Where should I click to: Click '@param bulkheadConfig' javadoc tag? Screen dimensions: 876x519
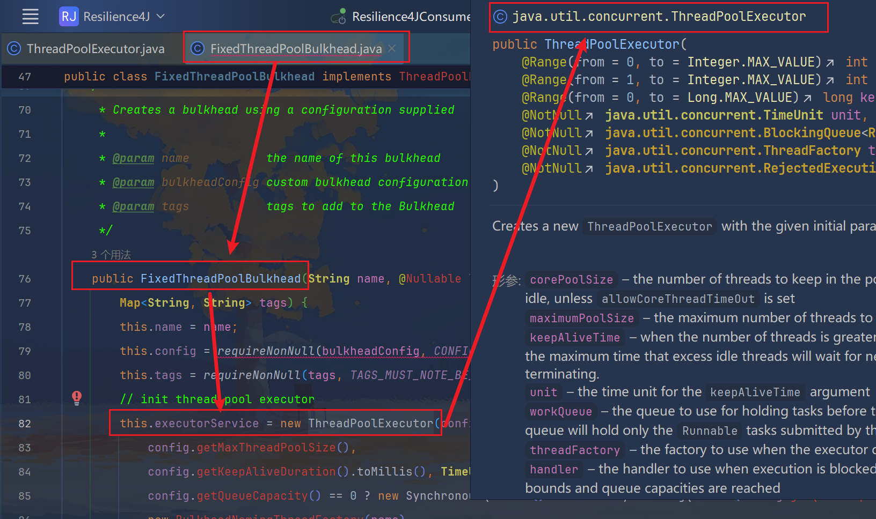[x=185, y=182]
